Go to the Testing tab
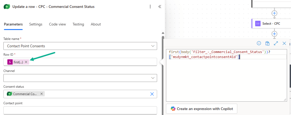The width and height of the screenshot is (291, 115). 78,24
